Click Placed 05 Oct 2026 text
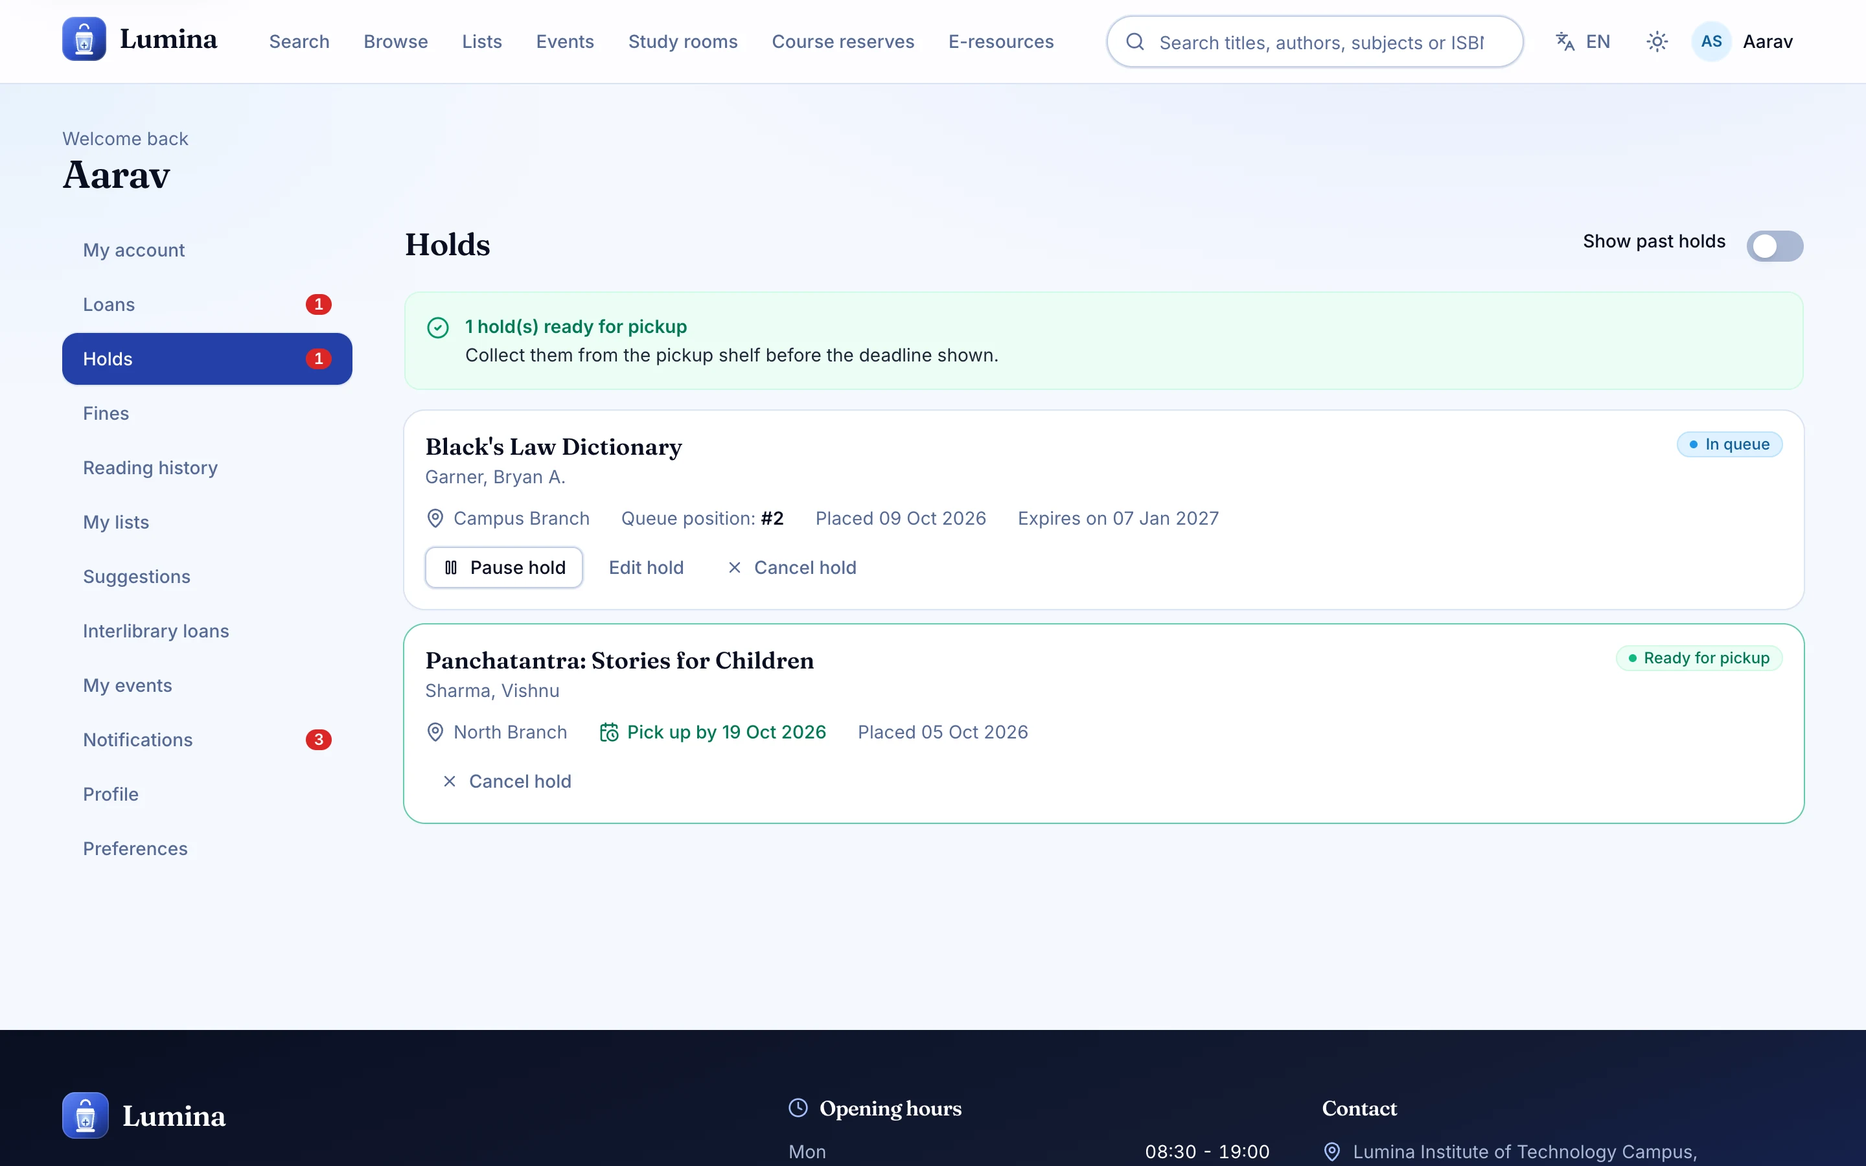 [943, 732]
